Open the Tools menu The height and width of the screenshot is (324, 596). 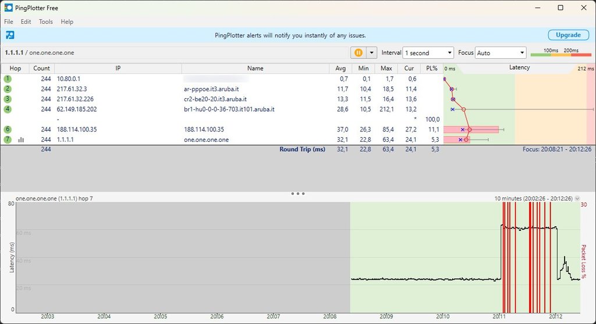[45, 22]
